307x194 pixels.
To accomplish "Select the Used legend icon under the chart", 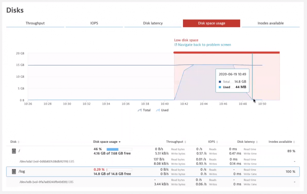I will pos(158,110).
